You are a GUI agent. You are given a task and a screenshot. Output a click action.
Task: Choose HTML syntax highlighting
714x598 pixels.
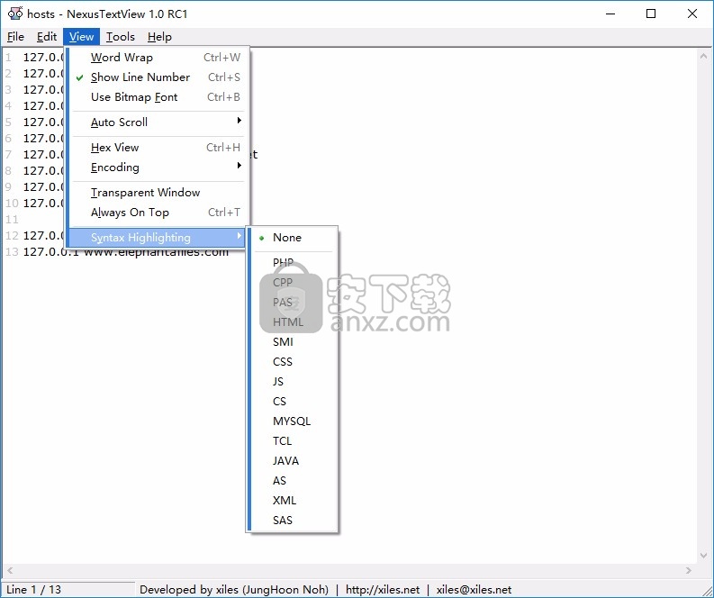294,322
